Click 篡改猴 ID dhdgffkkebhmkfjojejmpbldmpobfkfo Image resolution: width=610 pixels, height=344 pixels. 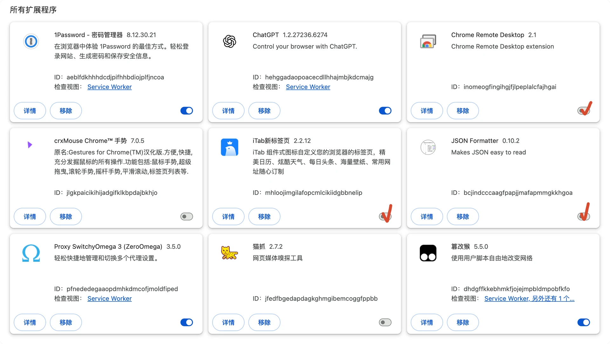coord(517,289)
